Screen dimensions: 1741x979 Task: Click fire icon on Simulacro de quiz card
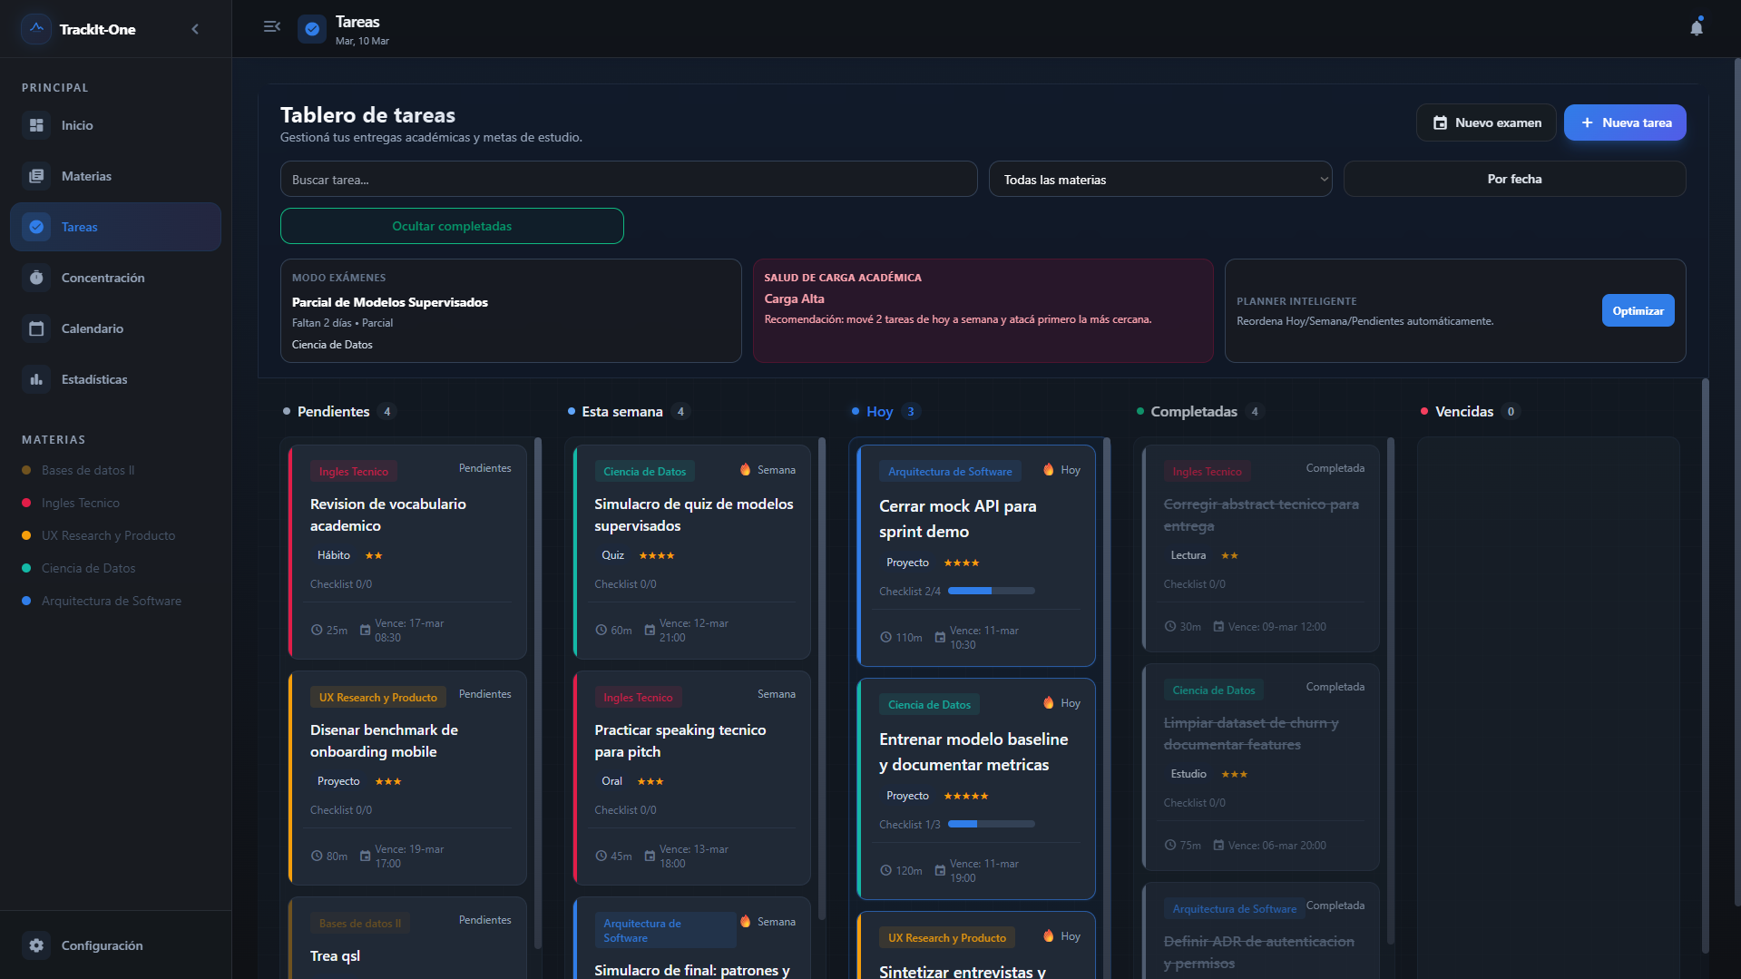click(x=745, y=469)
